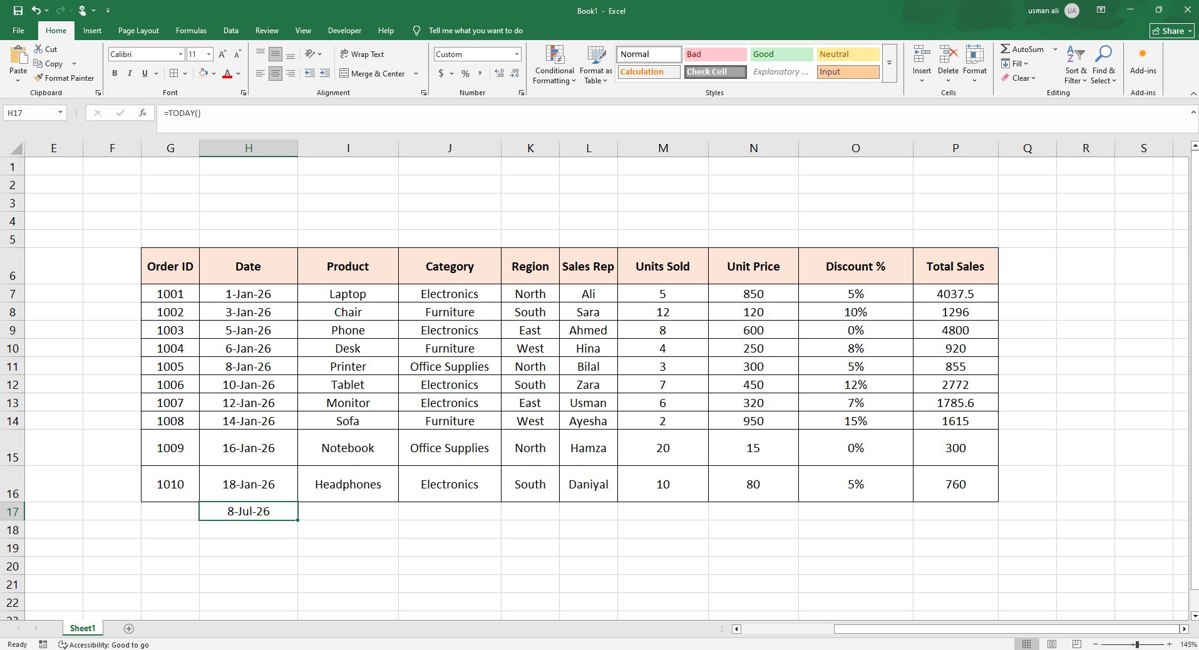Align text to the left

260,73
